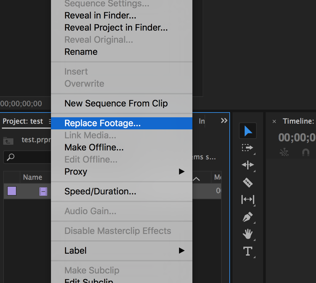The image size is (316, 283).
Task: Click New Sequence From Clip
Action: [x=116, y=104]
